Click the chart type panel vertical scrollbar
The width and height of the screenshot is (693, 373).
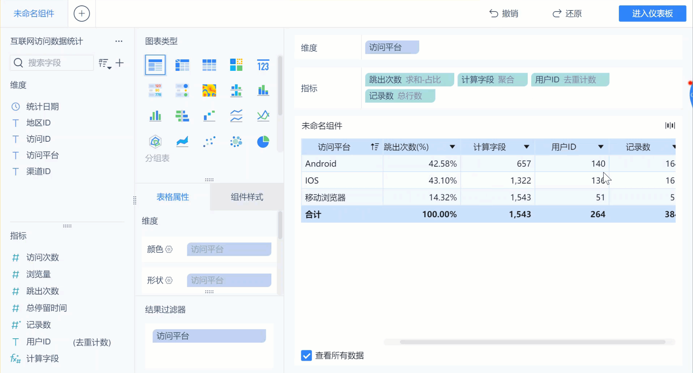pyautogui.click(x=280, y=85)
